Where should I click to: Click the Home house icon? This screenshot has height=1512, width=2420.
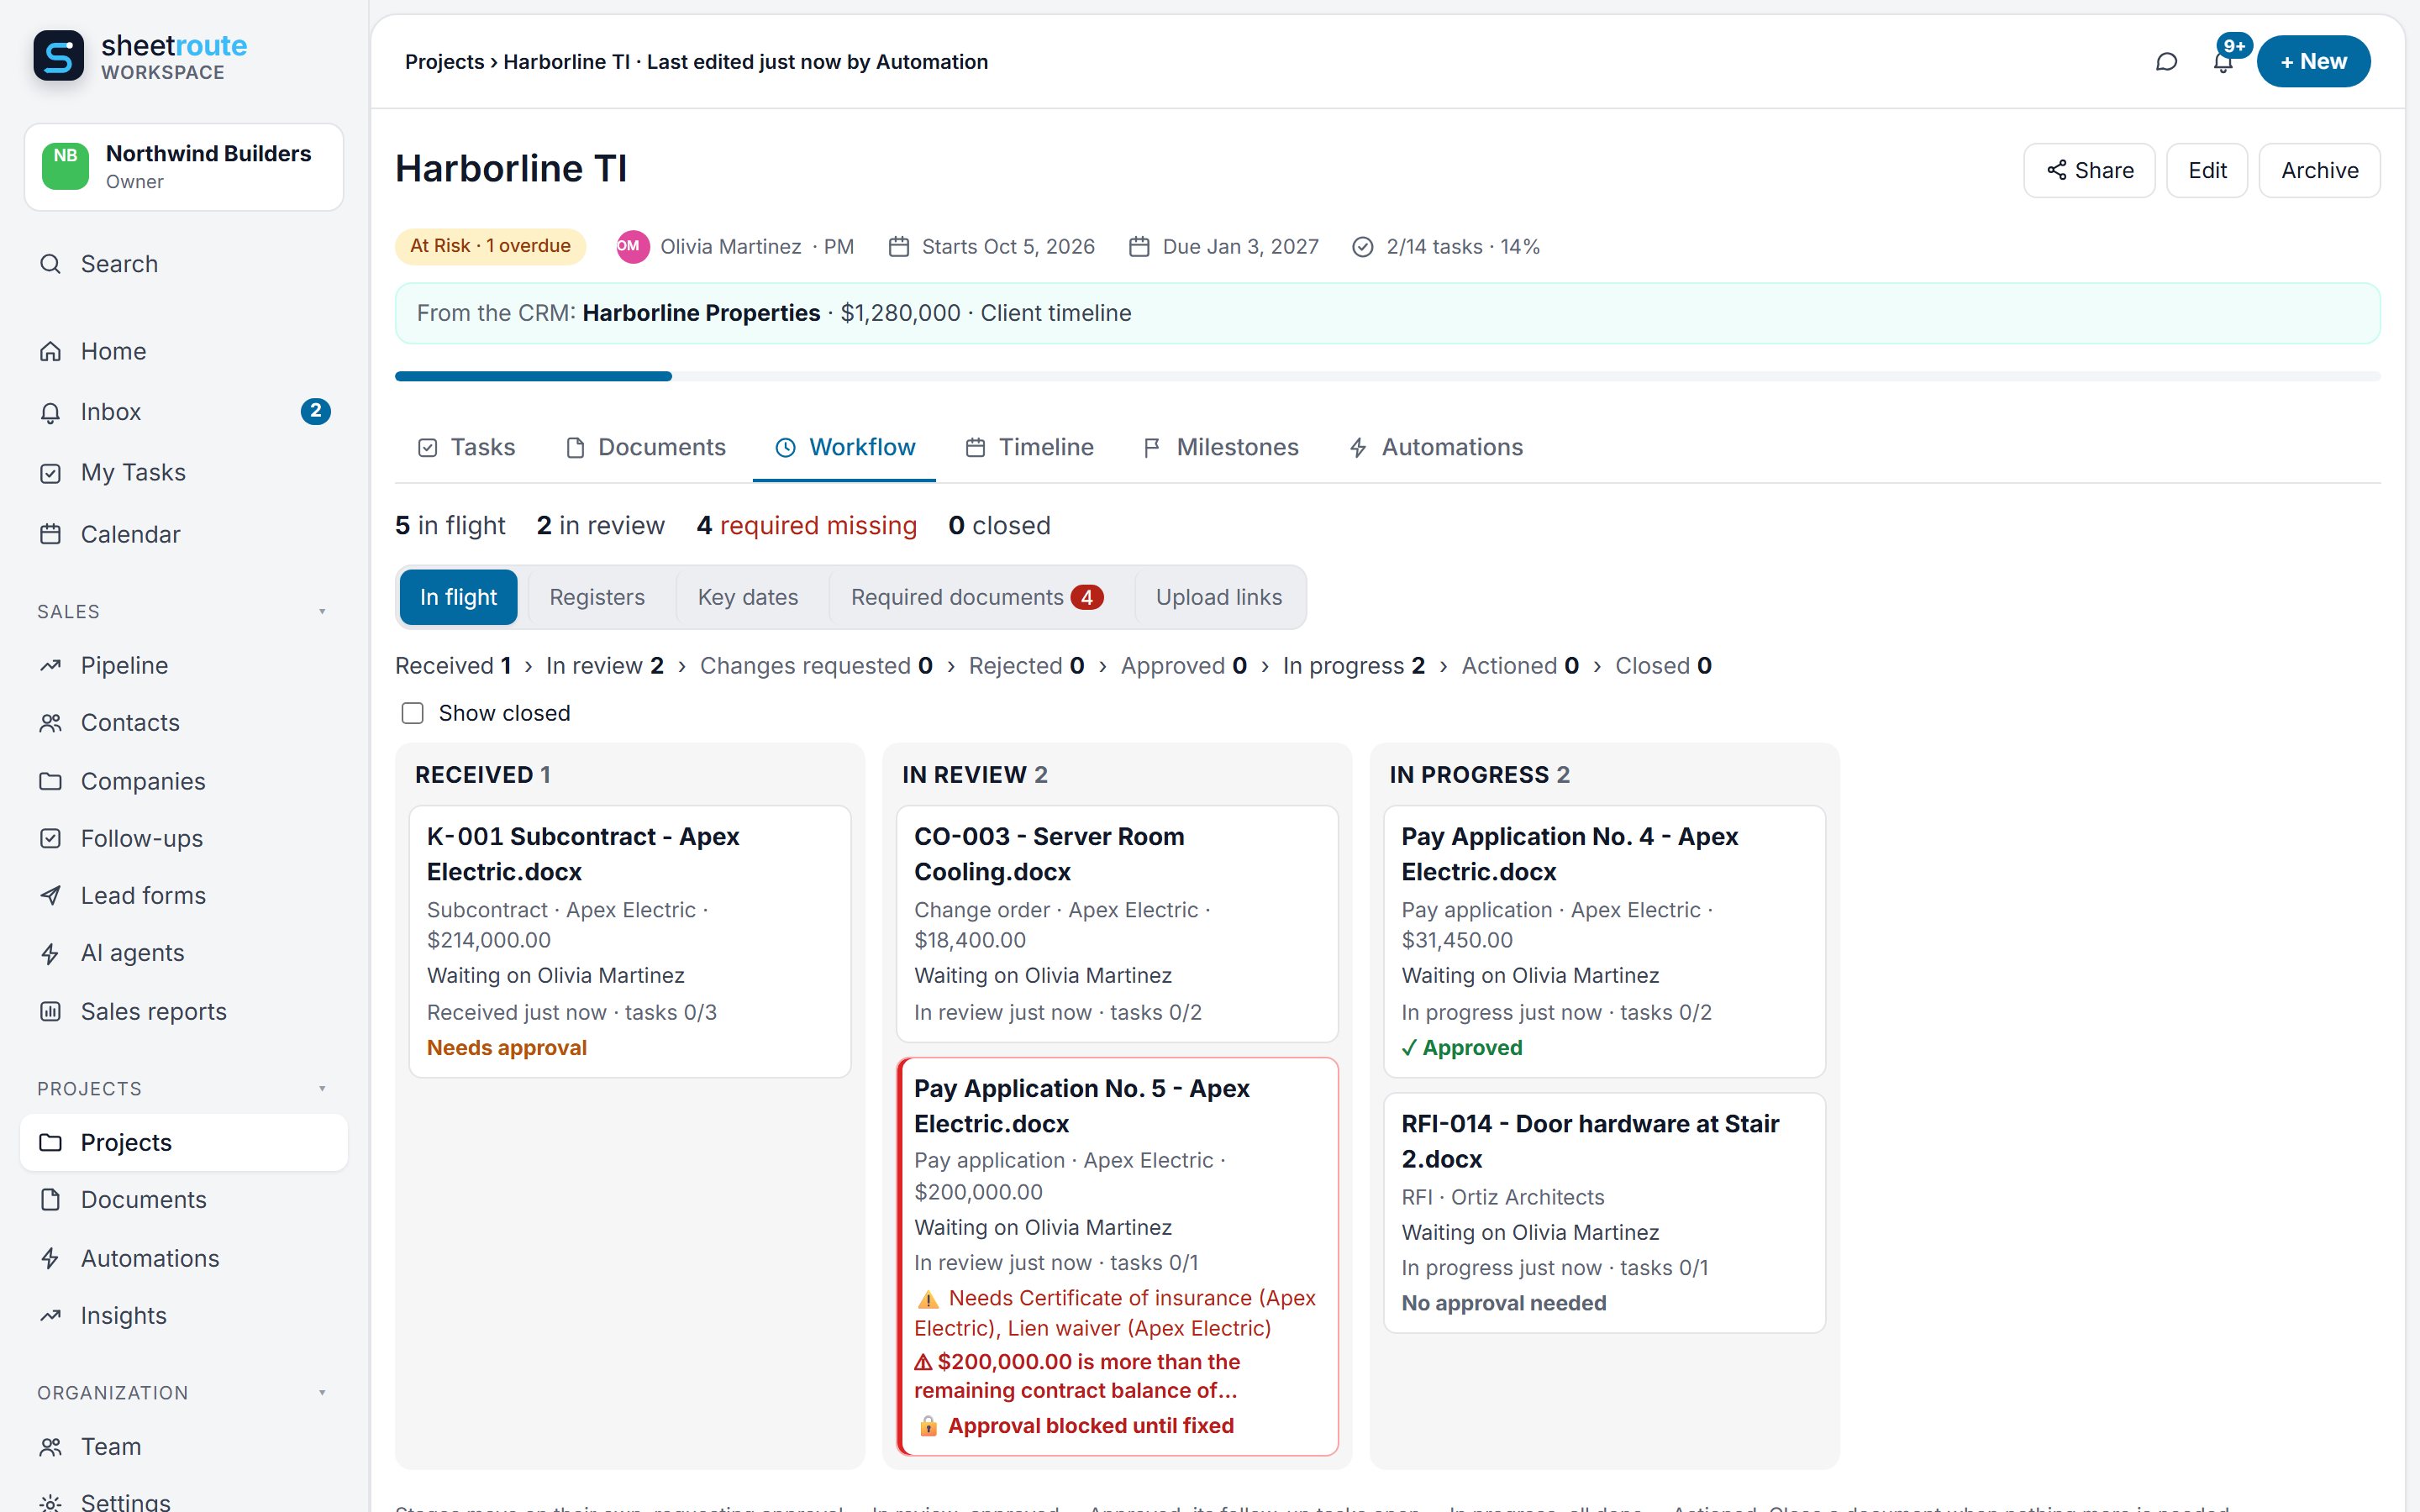(50, 352)
